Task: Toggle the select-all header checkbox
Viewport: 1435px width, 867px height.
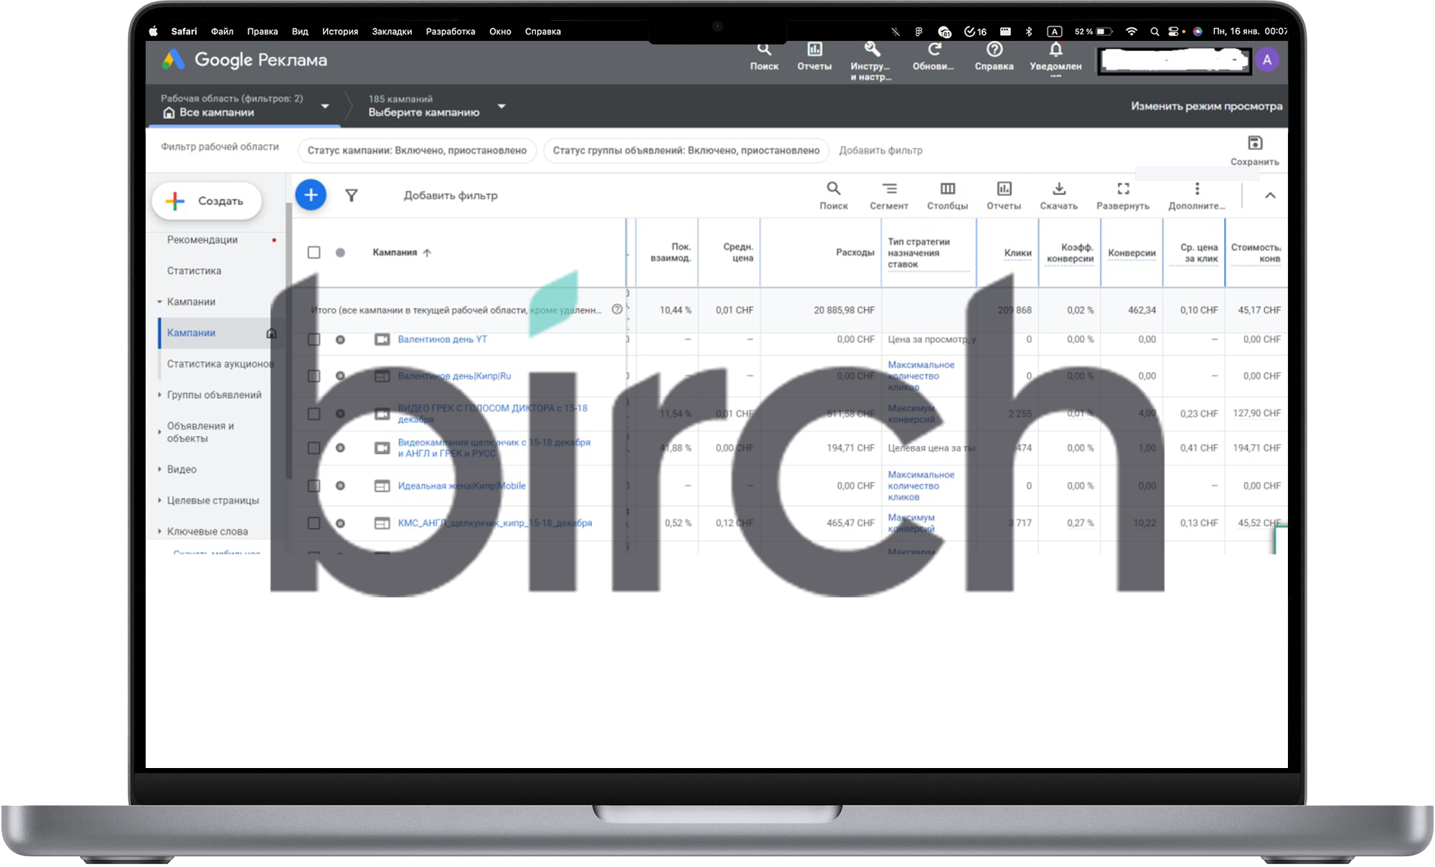Action: click(314, 252)
